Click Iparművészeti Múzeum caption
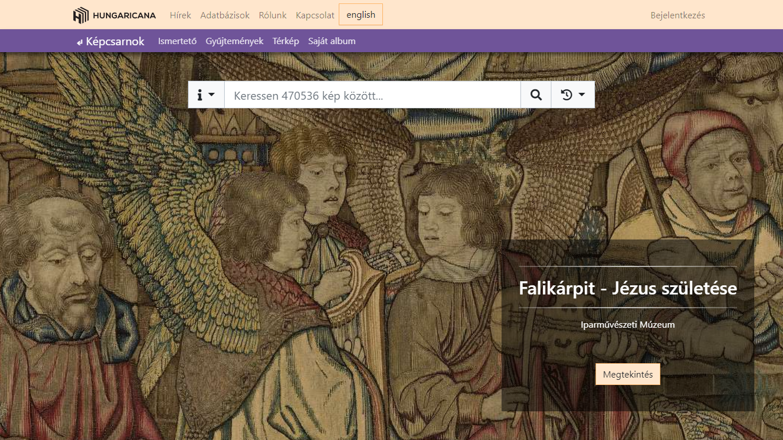783x440 pixels. [628, 325]
